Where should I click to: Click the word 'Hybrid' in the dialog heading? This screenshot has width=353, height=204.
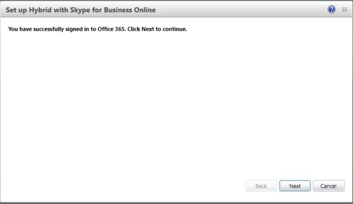pyautogui.click(x=40, y=10)
